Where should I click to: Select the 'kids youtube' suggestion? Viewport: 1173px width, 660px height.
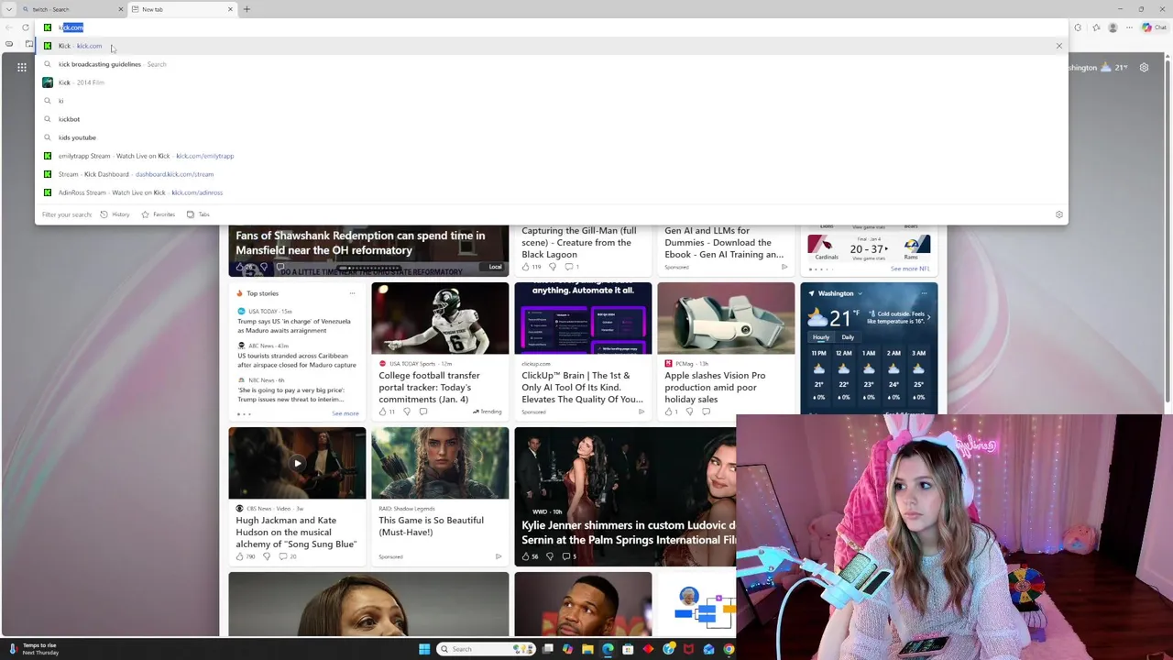[x=550, y=137]
